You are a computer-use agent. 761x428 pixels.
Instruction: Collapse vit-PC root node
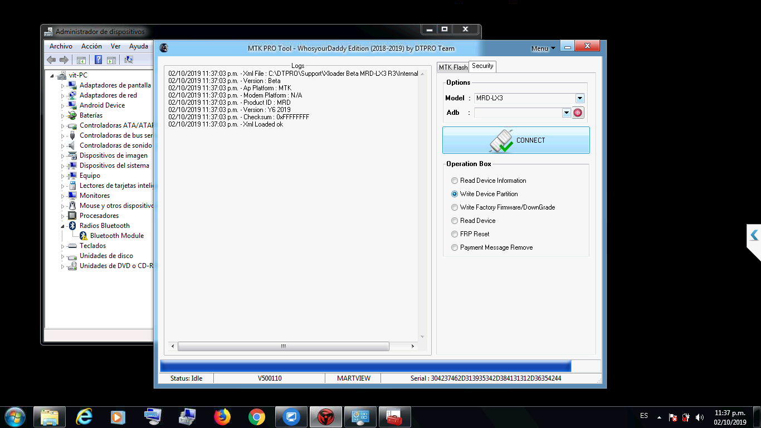[x=52, y=76]
